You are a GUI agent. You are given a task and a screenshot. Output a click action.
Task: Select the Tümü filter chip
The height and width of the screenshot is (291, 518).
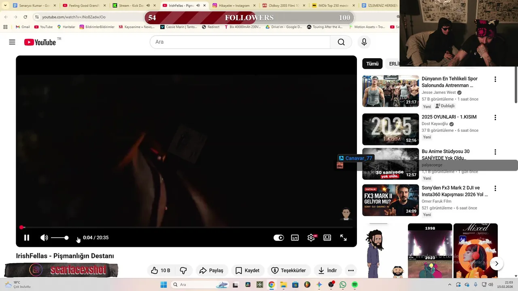pos(372,64)
